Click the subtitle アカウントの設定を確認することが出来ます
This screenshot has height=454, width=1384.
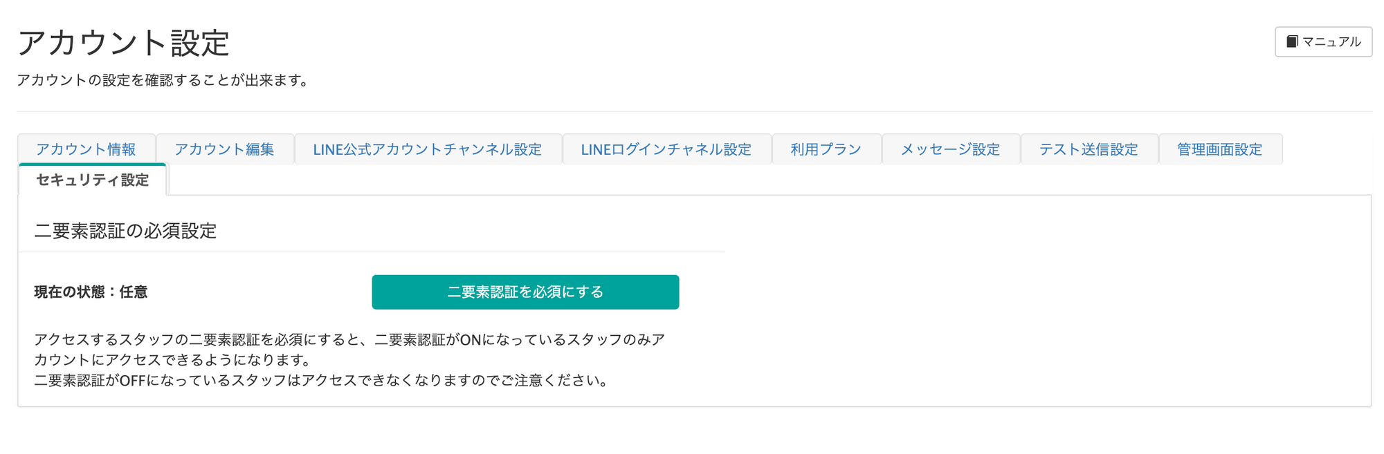click(162, 80)
